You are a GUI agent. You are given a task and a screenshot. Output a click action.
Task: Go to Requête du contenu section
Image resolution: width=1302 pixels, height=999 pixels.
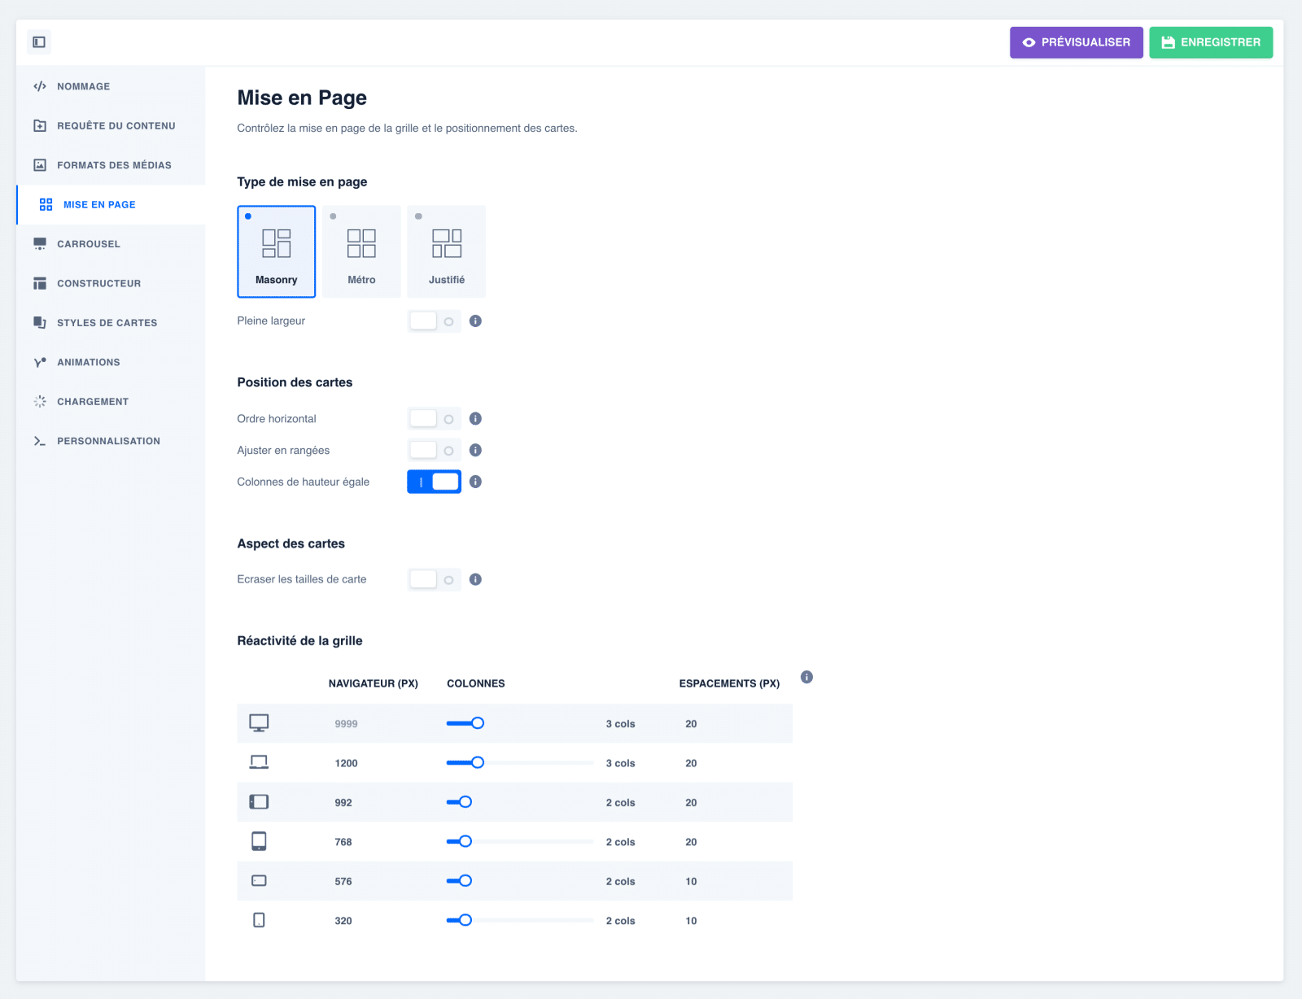(x=111, y=126)
